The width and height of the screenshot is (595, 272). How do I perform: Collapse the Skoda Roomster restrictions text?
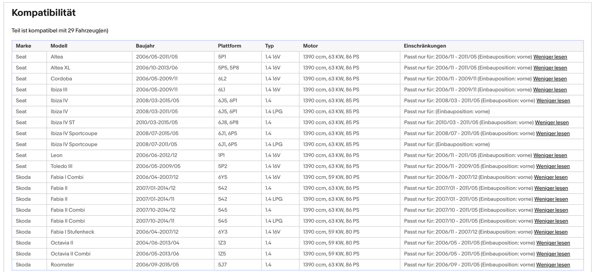point(553,265)
